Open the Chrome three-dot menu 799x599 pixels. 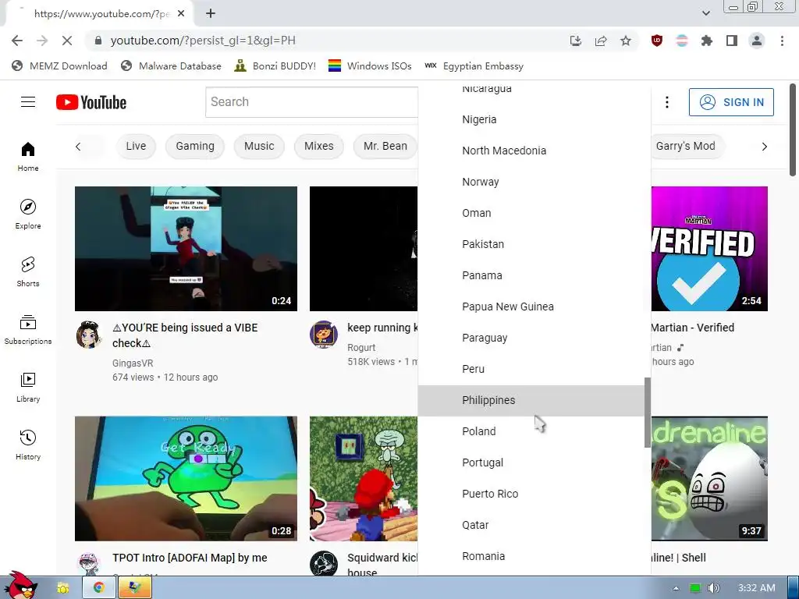[782, 41]
